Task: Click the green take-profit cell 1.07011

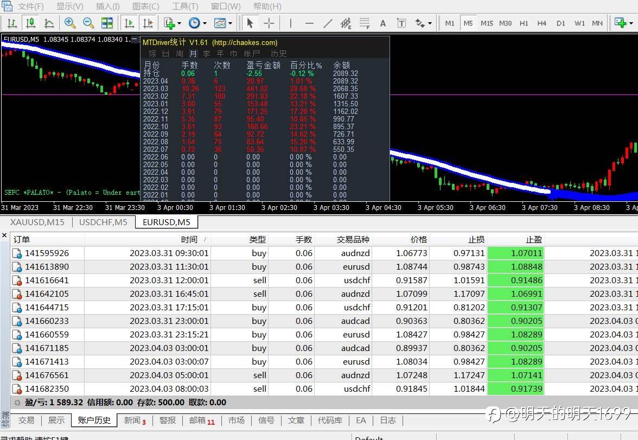Action: (515, 253)
